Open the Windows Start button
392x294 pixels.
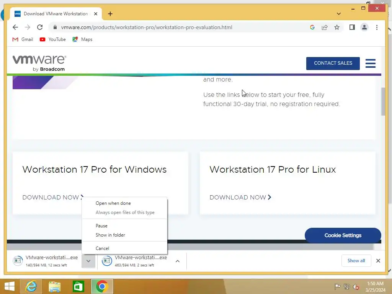point(10,286)
